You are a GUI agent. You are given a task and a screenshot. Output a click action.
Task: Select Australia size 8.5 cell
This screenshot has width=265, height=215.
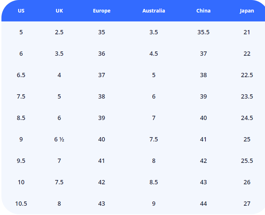pyautogui.click(x=154, y=182)
